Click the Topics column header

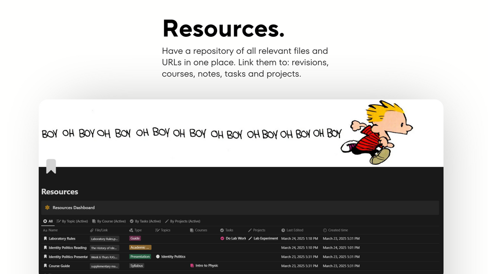pyautogui.click(x=163, y=230)
